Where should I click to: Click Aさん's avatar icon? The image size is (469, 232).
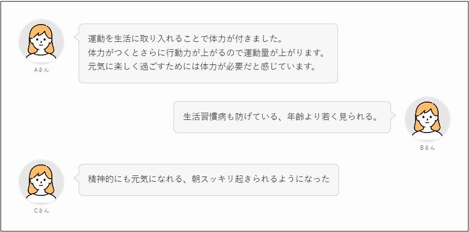point(41,41)
